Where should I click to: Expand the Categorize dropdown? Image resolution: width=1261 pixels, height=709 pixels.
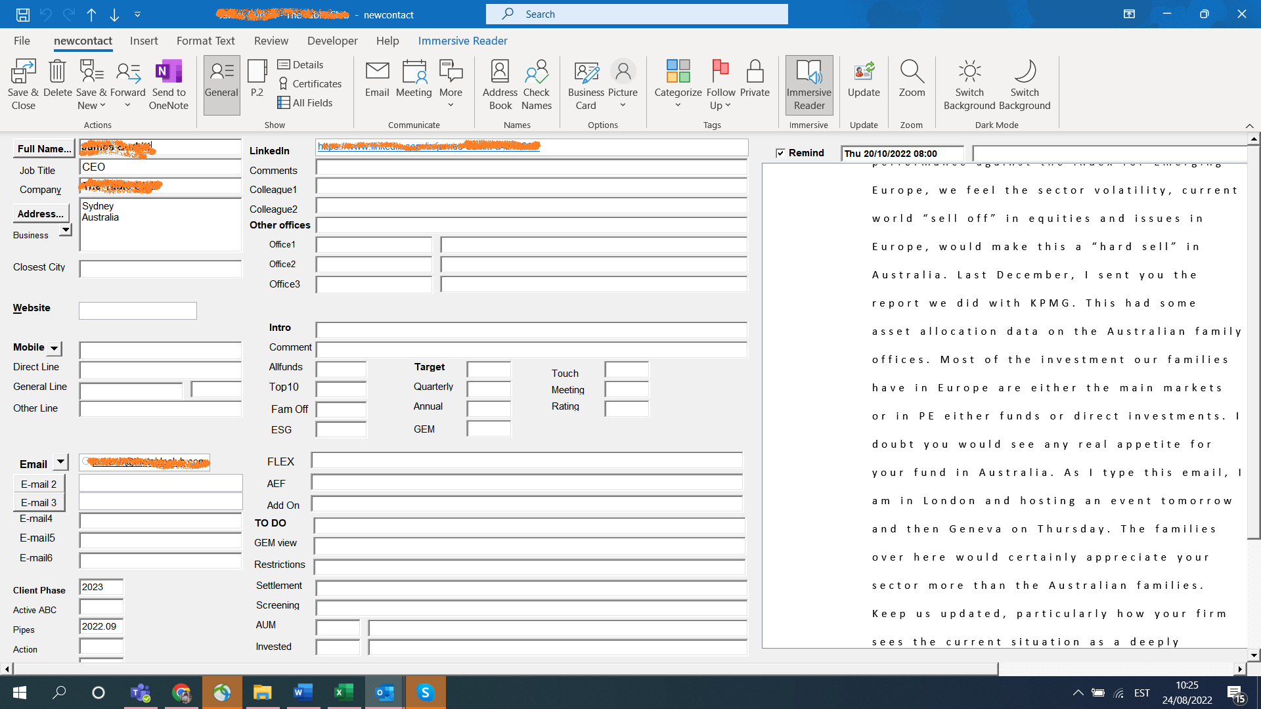[678, 104]
